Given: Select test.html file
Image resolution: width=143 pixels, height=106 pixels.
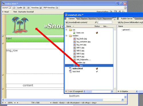Looking at the screenshot, I should pyautogui.click(x=76, y=72).
